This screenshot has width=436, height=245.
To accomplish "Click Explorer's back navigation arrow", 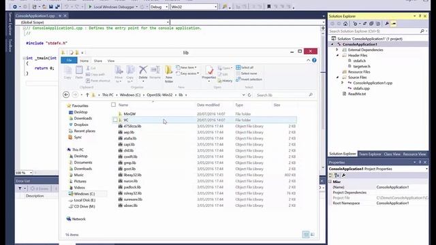I will click(66, 95).
